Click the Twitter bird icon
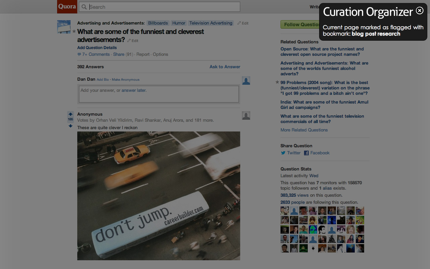 tap(283, 153)
